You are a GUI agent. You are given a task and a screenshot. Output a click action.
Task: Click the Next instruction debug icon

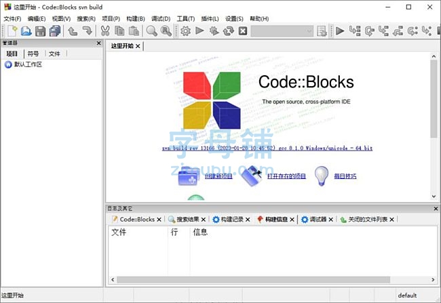point(413,31)
